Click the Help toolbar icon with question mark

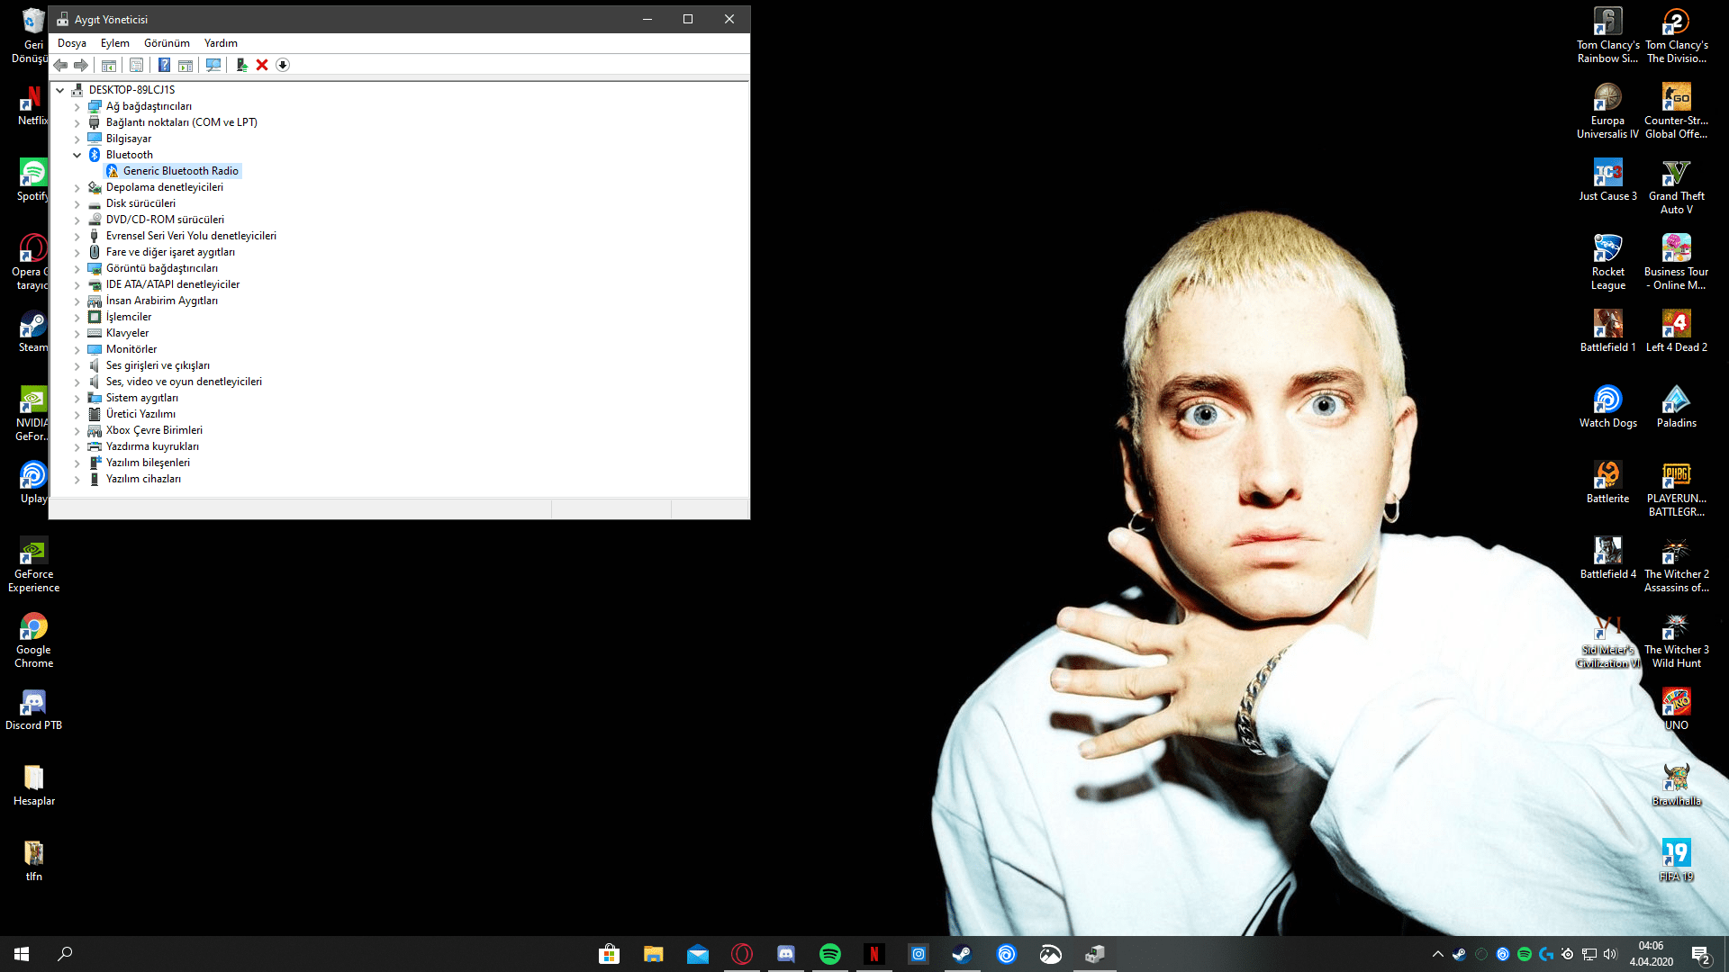pos(164,65)
